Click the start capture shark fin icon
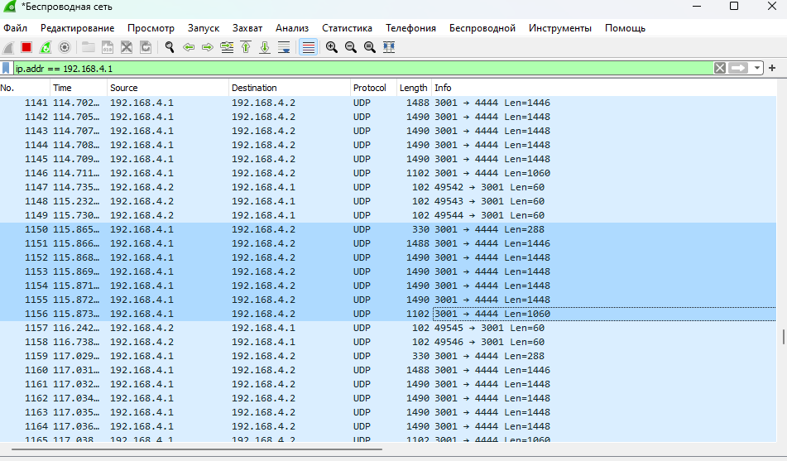The height and width of the screenshot is (461, 787). (8, 47)
